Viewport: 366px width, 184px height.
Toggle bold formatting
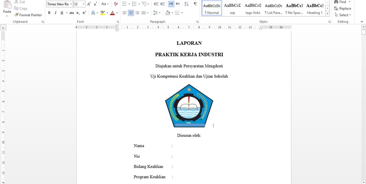coord(49,13)
